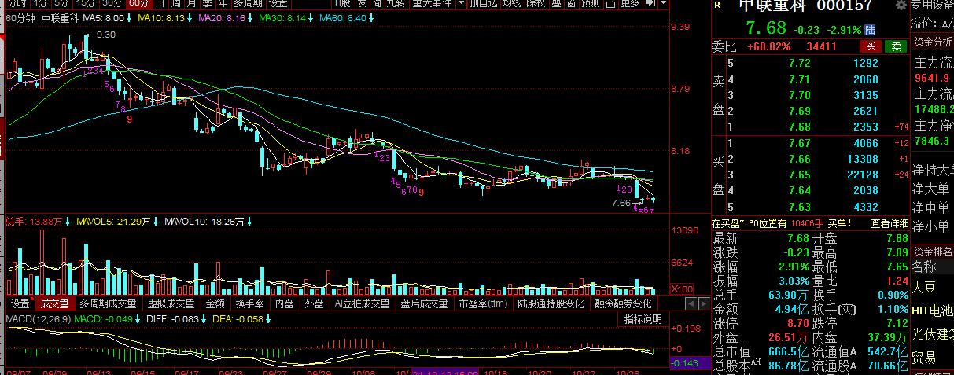The height and width of the screenshot is (375, 954).
Task: Select 虚拟成交量 indicator tab
Action: (171, 303)
